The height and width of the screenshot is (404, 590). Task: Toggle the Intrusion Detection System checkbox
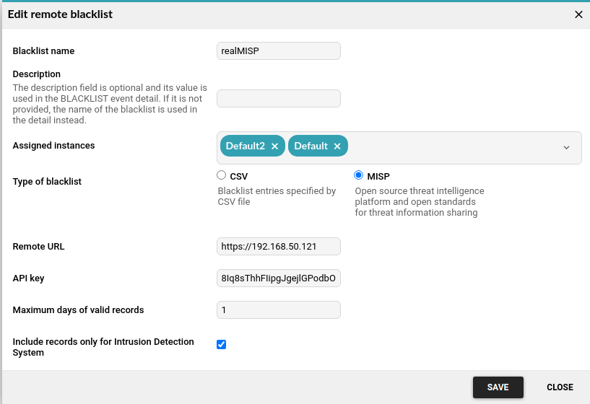pos(222,344)
